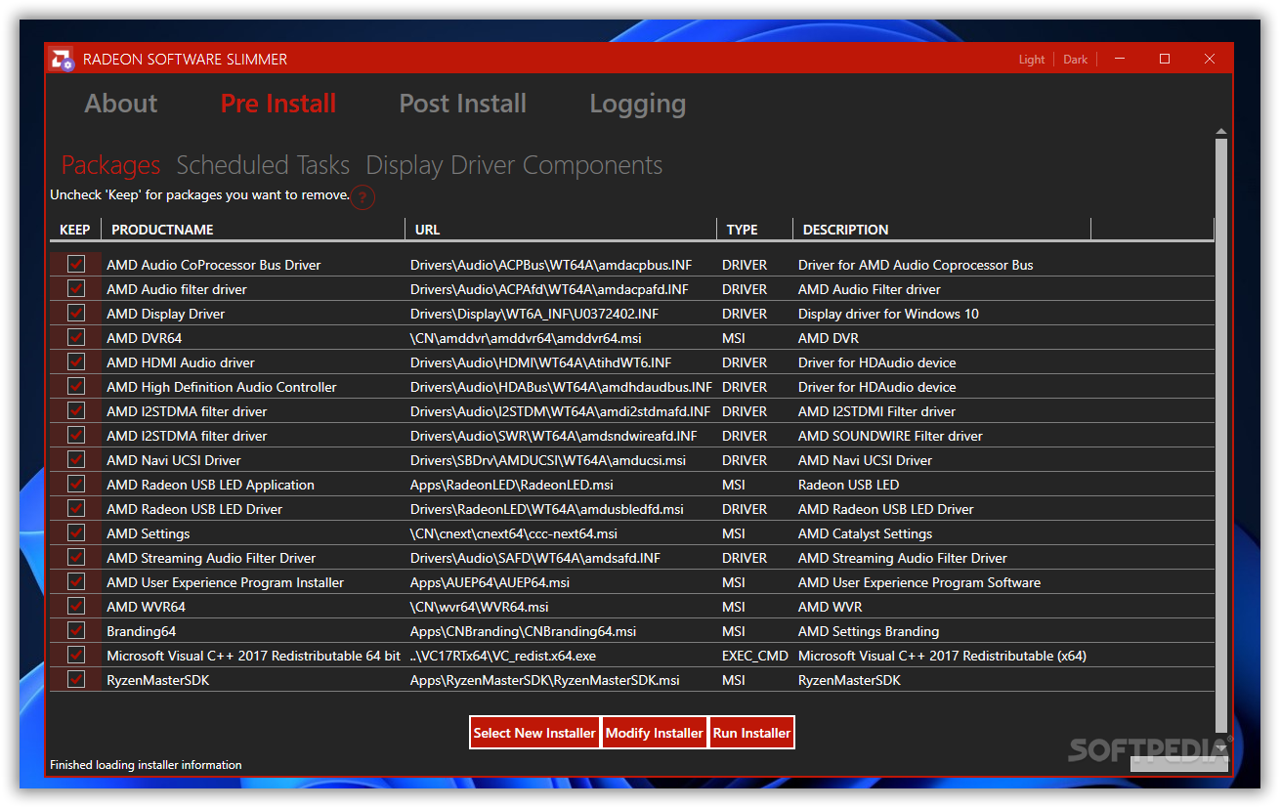
Task: Uncheck Keep for AMD Streaming Audio Filter Driver
Action: [x=75, y=558]
